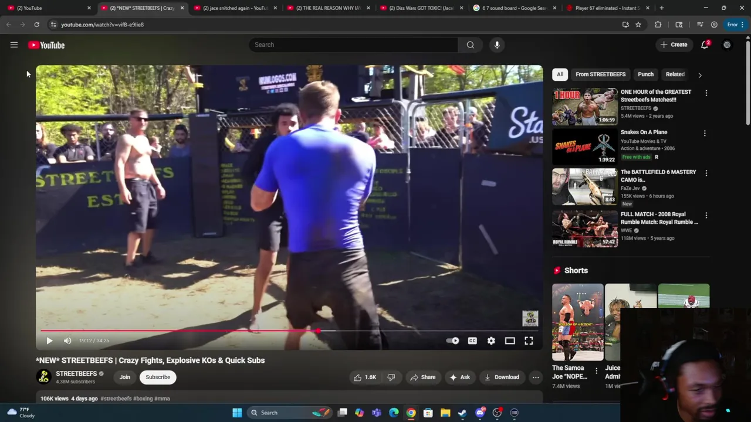The width and height of the screenshot is (751, 422).
Task: Open options for Snakes On A Plane
Action: click(706, 133)
